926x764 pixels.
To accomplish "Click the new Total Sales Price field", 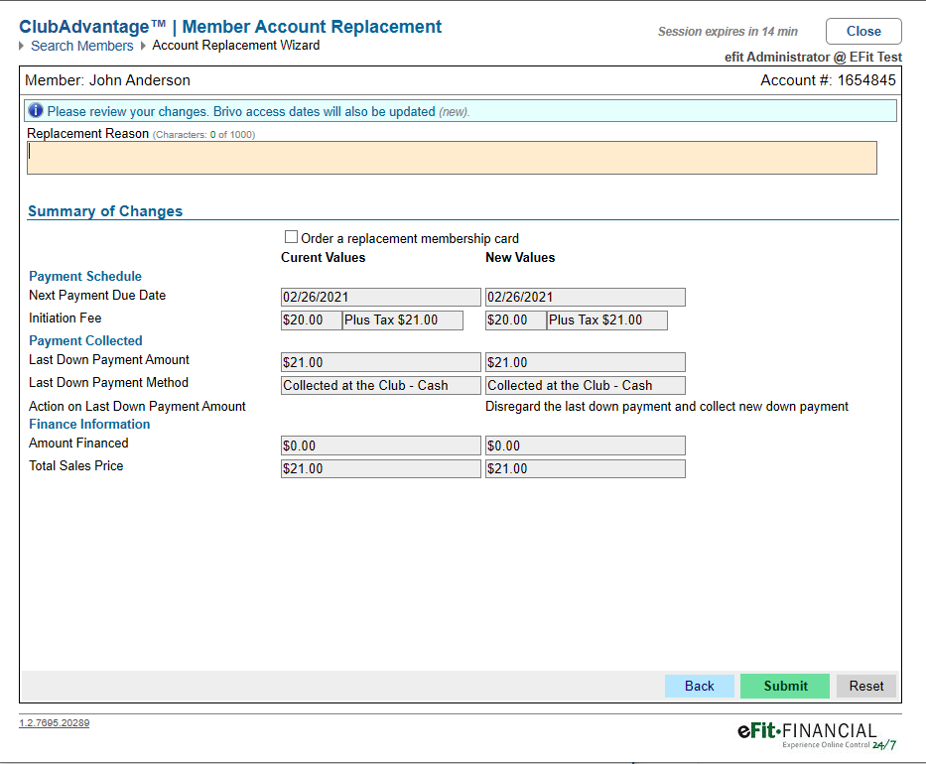I will [x=586, y=468].
